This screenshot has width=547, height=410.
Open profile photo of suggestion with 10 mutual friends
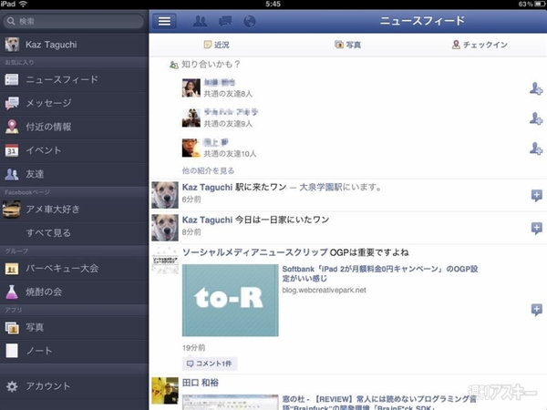click(x=191, y=148)
